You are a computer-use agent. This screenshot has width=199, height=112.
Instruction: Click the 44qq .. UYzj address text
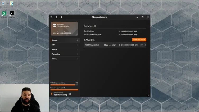110,45
